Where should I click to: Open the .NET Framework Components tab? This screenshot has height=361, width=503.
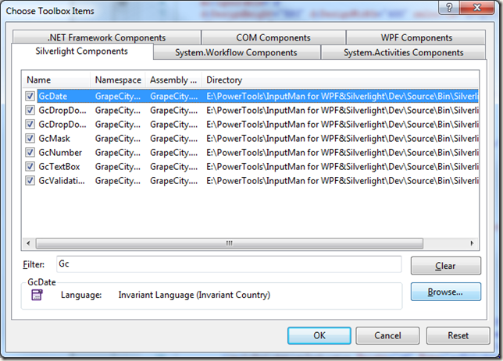107,37
